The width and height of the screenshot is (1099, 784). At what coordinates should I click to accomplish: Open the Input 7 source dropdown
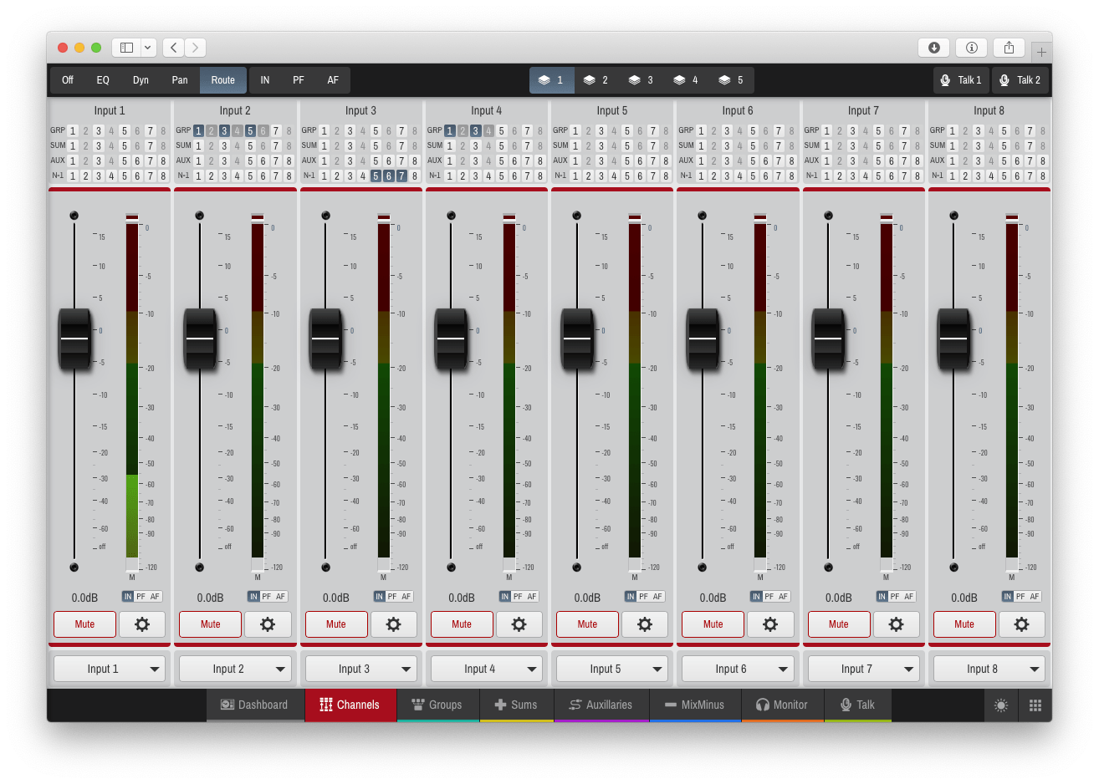point(863,669)
